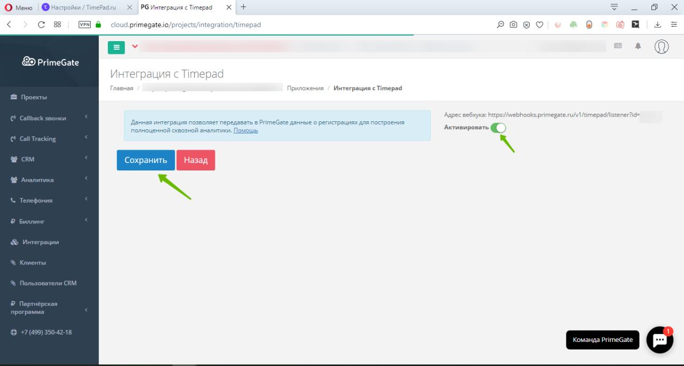684x366 pixels.
Task: Expand Биллинг sidebar section
Action: pos(49,221)
